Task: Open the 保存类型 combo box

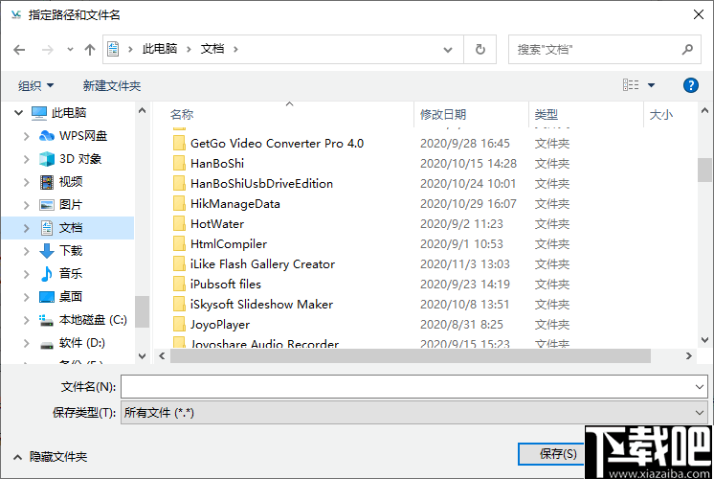Action: pyautogui.click(x=413, y=413)
